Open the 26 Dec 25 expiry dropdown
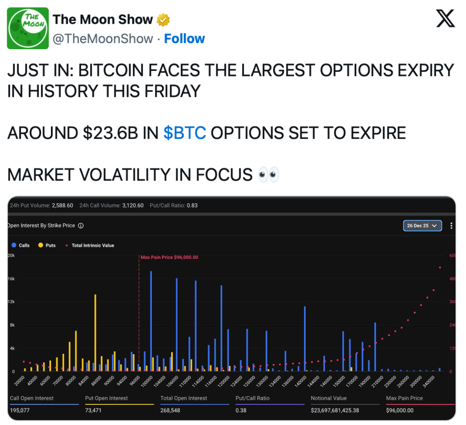466x425 pixels. [x=422, y=226]
